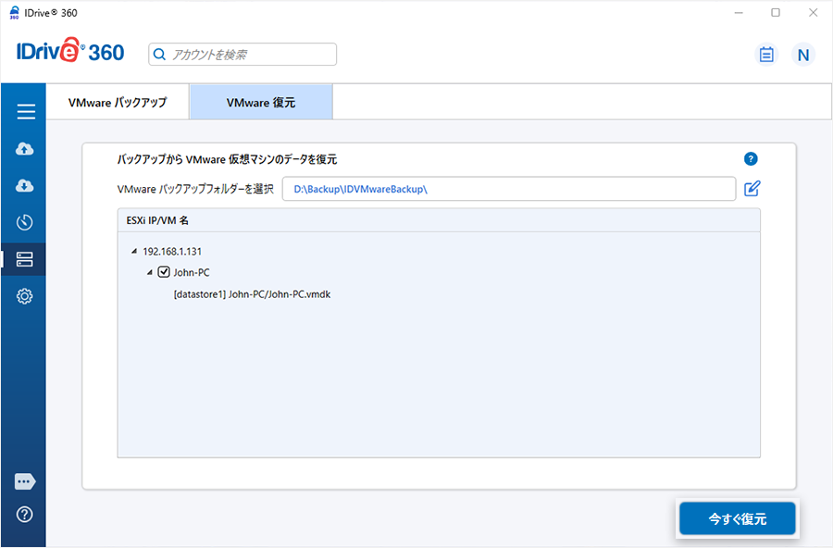Switch to VMware バックアップ tab
This screenshot has width=833, height=548.
click(x=118, y=103)
